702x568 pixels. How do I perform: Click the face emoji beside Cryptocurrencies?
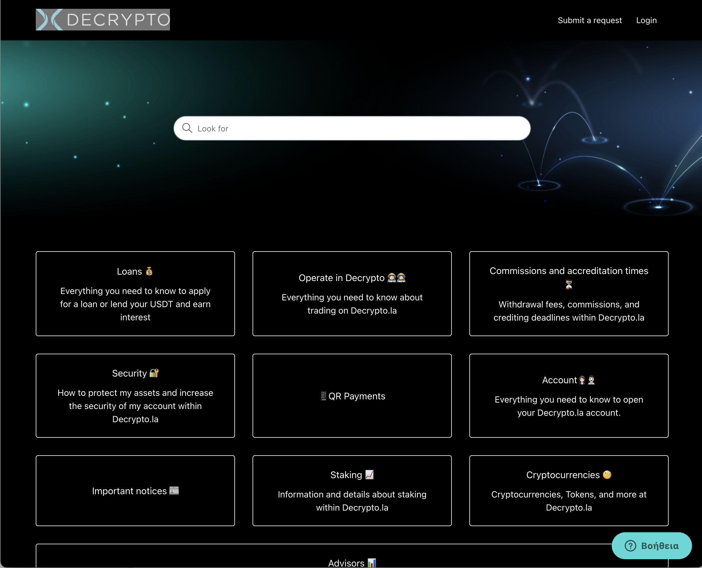(607, 474)
